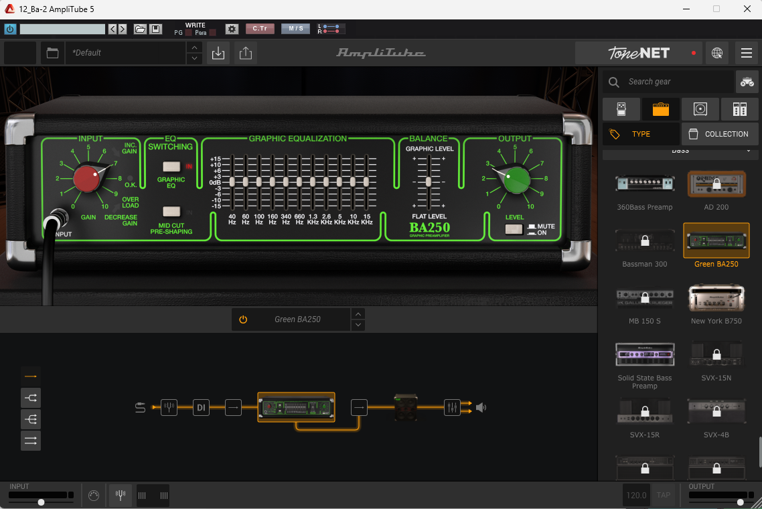
Task: Select next preset with down arrow
Action: pos(194,58)
